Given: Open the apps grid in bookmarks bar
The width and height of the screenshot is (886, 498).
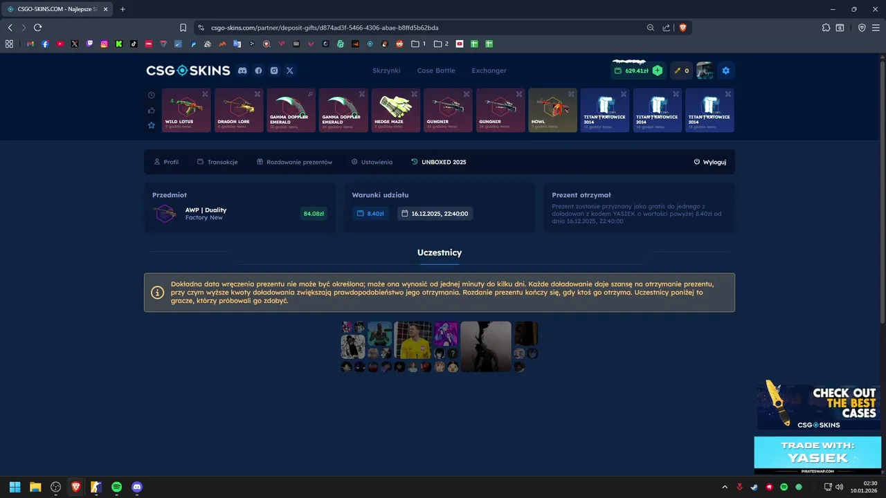Looking at the screenshot, I should coord(9,44).
